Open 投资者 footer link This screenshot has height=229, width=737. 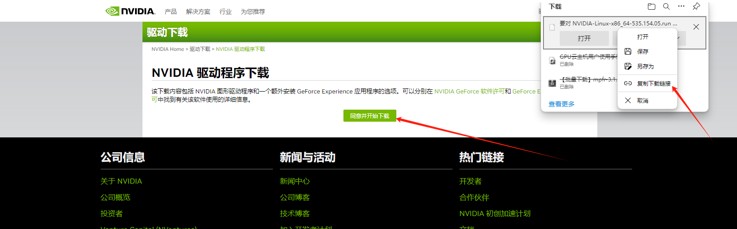coord(112,214)
